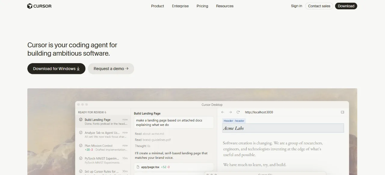This screenshot has height=175, width=385.
Task: Click the about-acme.md read entry
Action: pyautogui.click(x=149, y=134)
